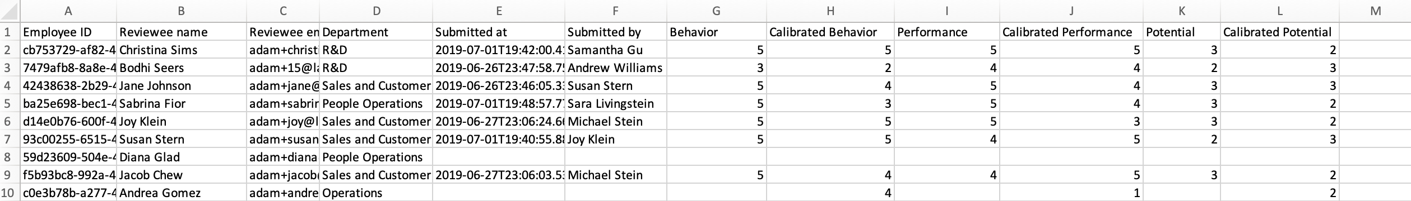Select Andrea Gomez name cell

coord(182,193)
